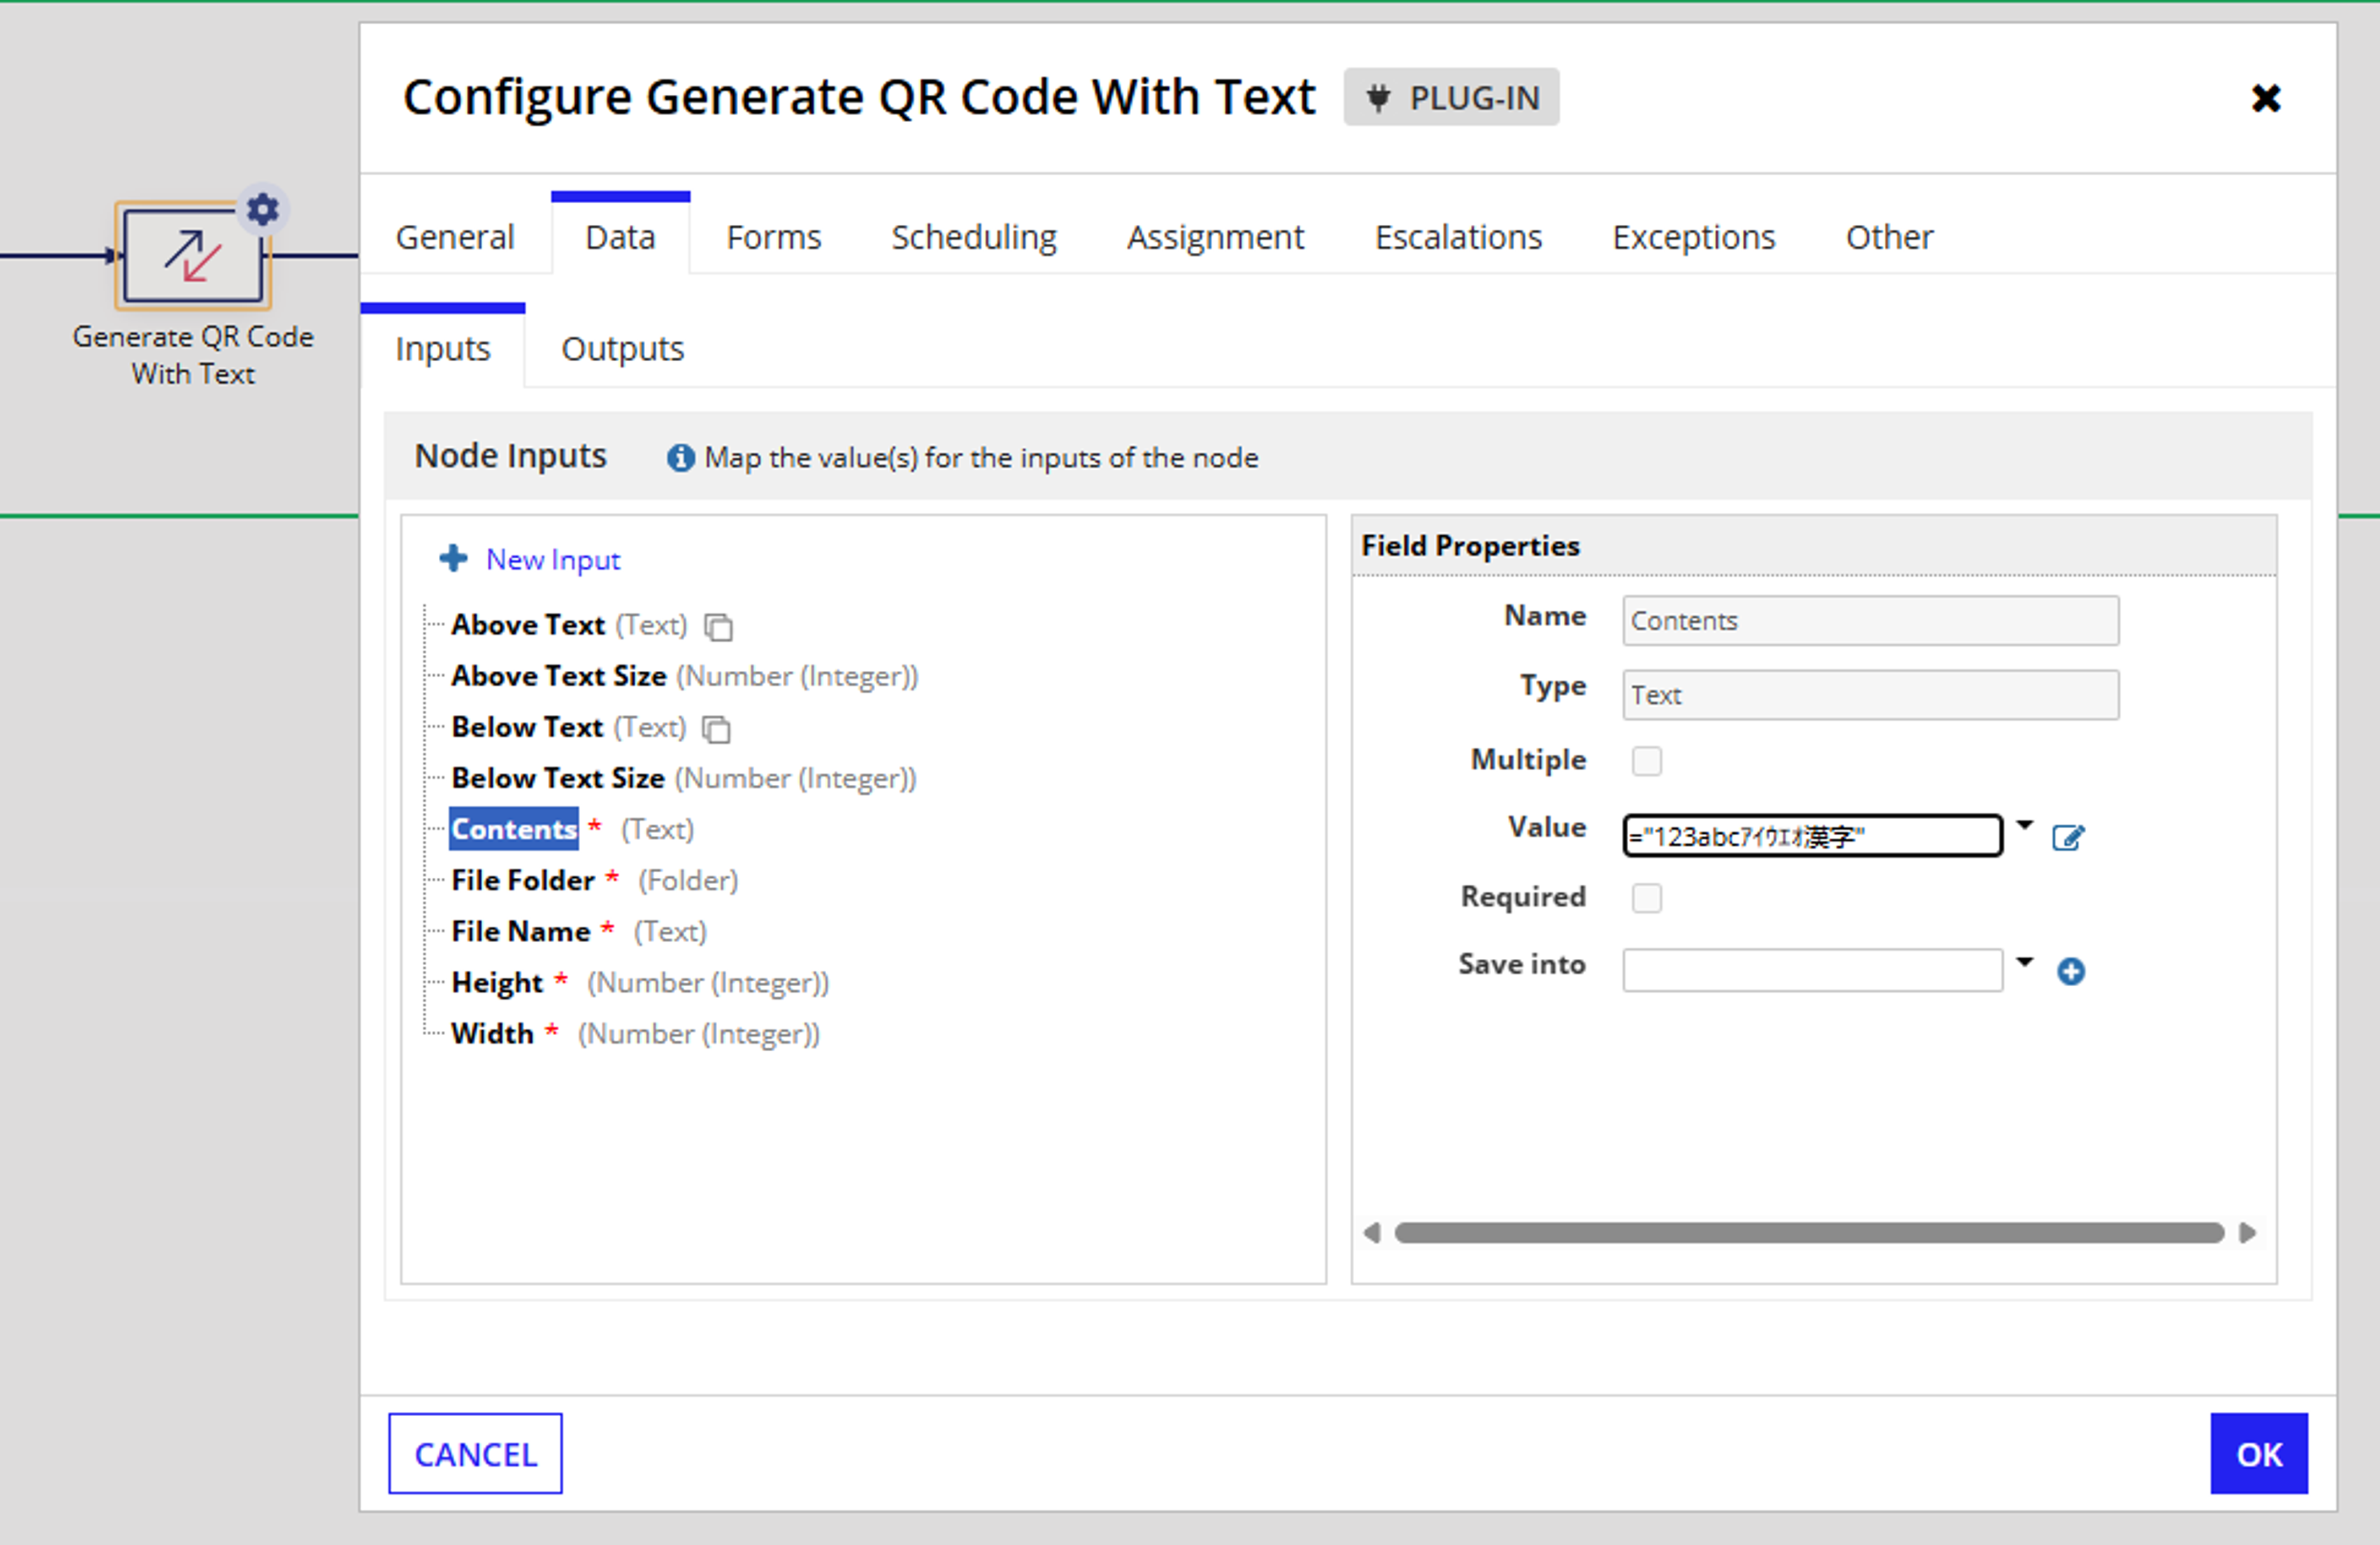Viewport: 2380px width, 1545px height.
Task: Click into the Value expression field
Action: tap(1812, 836)
